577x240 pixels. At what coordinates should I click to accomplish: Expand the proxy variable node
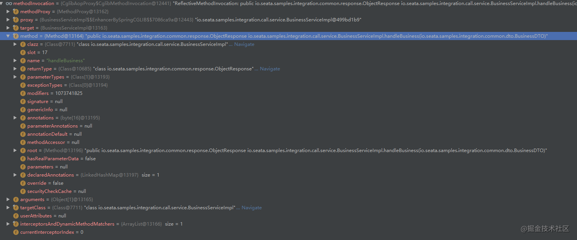[8, 19]
